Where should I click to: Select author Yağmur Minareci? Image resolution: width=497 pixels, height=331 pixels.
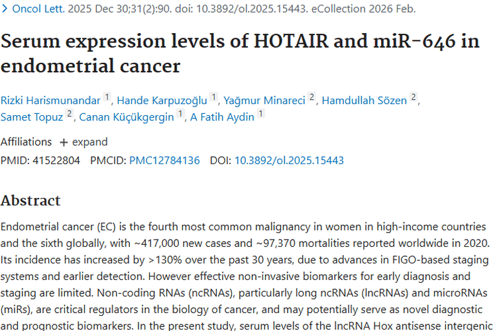pos(264,101)
